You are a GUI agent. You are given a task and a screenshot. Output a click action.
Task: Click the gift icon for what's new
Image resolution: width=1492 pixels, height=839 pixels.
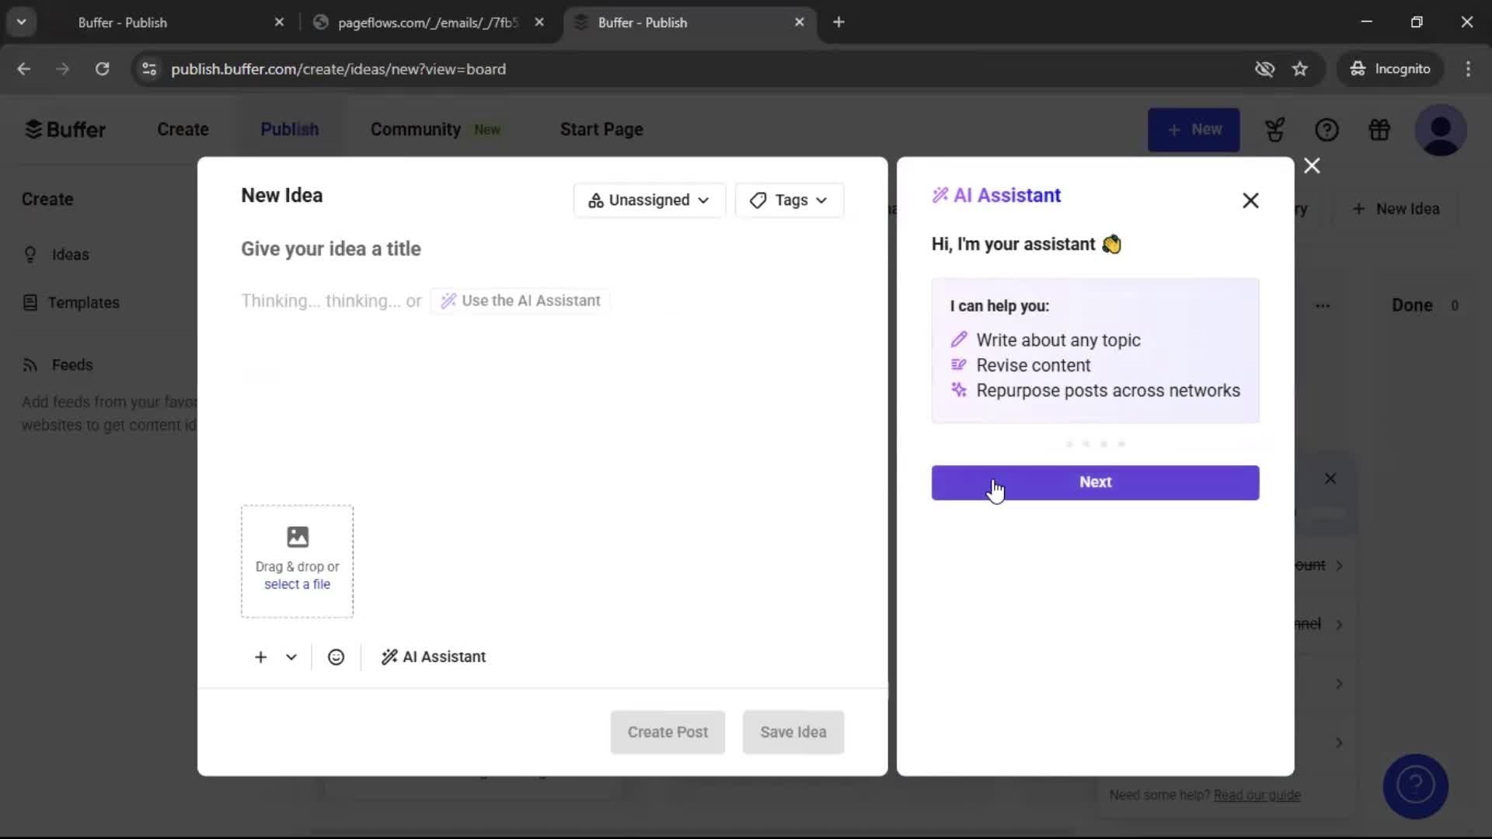[x=1380, y=130]
